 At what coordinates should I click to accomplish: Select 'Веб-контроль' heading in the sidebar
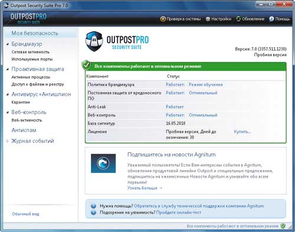click(x=29, y=112)
